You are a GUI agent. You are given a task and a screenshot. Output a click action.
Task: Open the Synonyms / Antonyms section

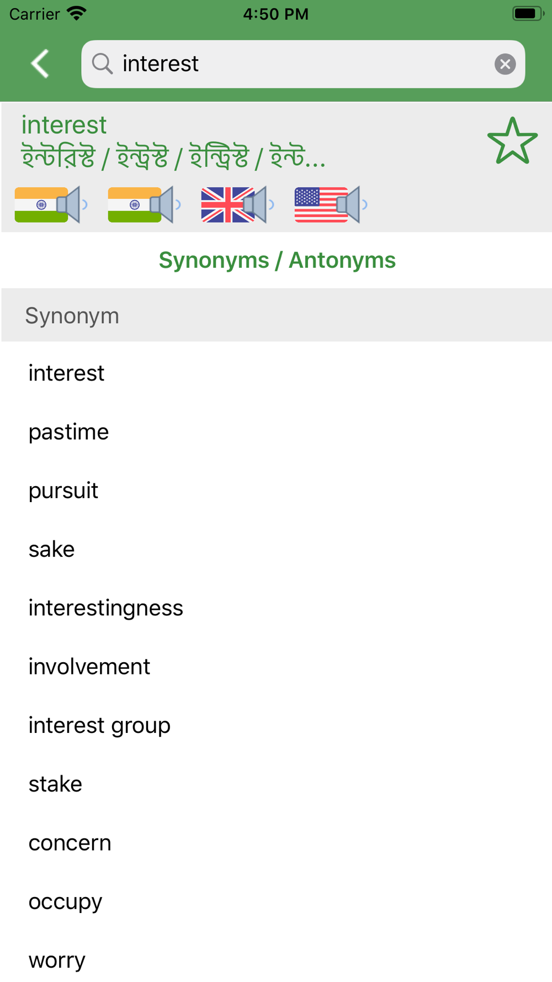[277, 260]
